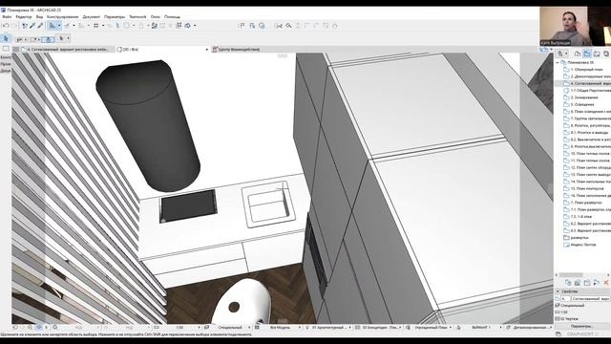Image resolution: width=611 pixels, height=344 pixels.
Task: Click the view name field Согласованный вариант
Action: 590,298
